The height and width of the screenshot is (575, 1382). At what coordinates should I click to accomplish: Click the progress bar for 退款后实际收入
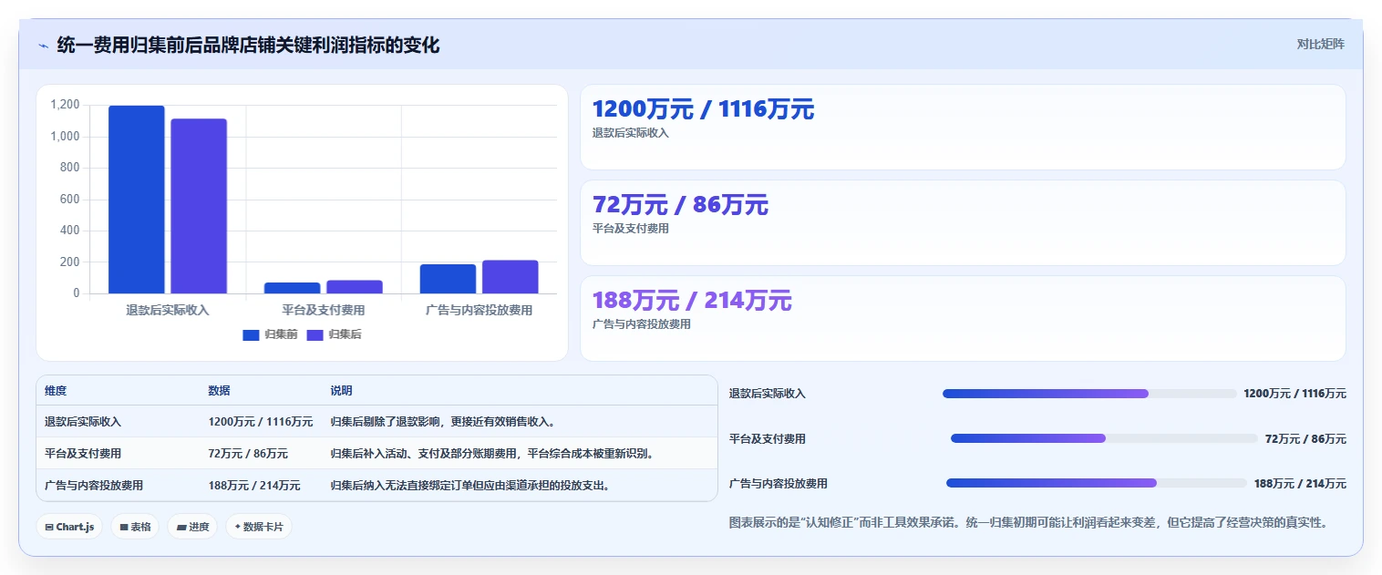point(1089,394)
